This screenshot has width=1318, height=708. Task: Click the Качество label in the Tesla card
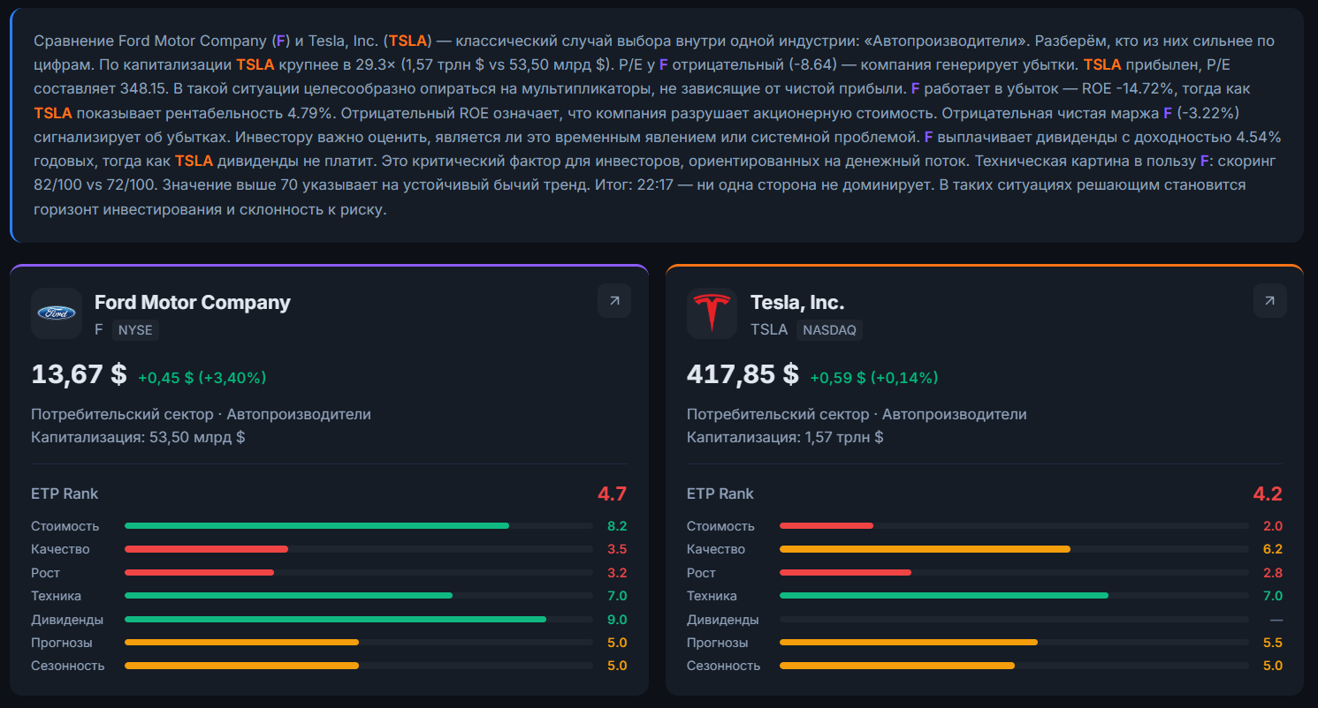click(716, 549)
